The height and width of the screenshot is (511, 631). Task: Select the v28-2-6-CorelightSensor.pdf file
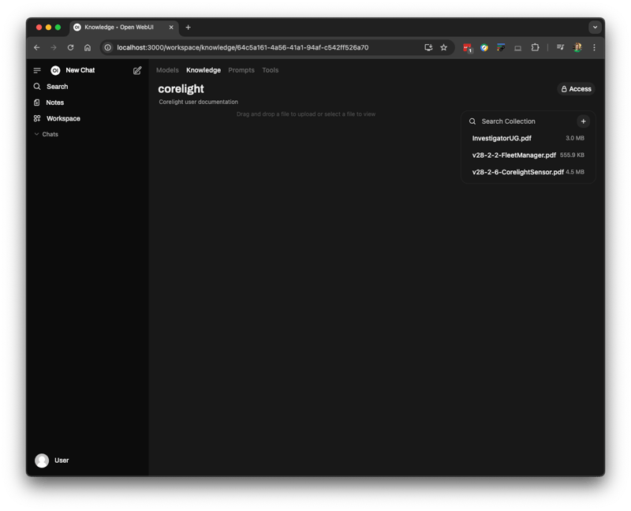tap(517, 171)
